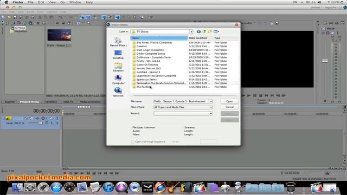This screenshot has height=195, width=347.
Task: Select Spartacus Series folder
Action: click(146, 80)
